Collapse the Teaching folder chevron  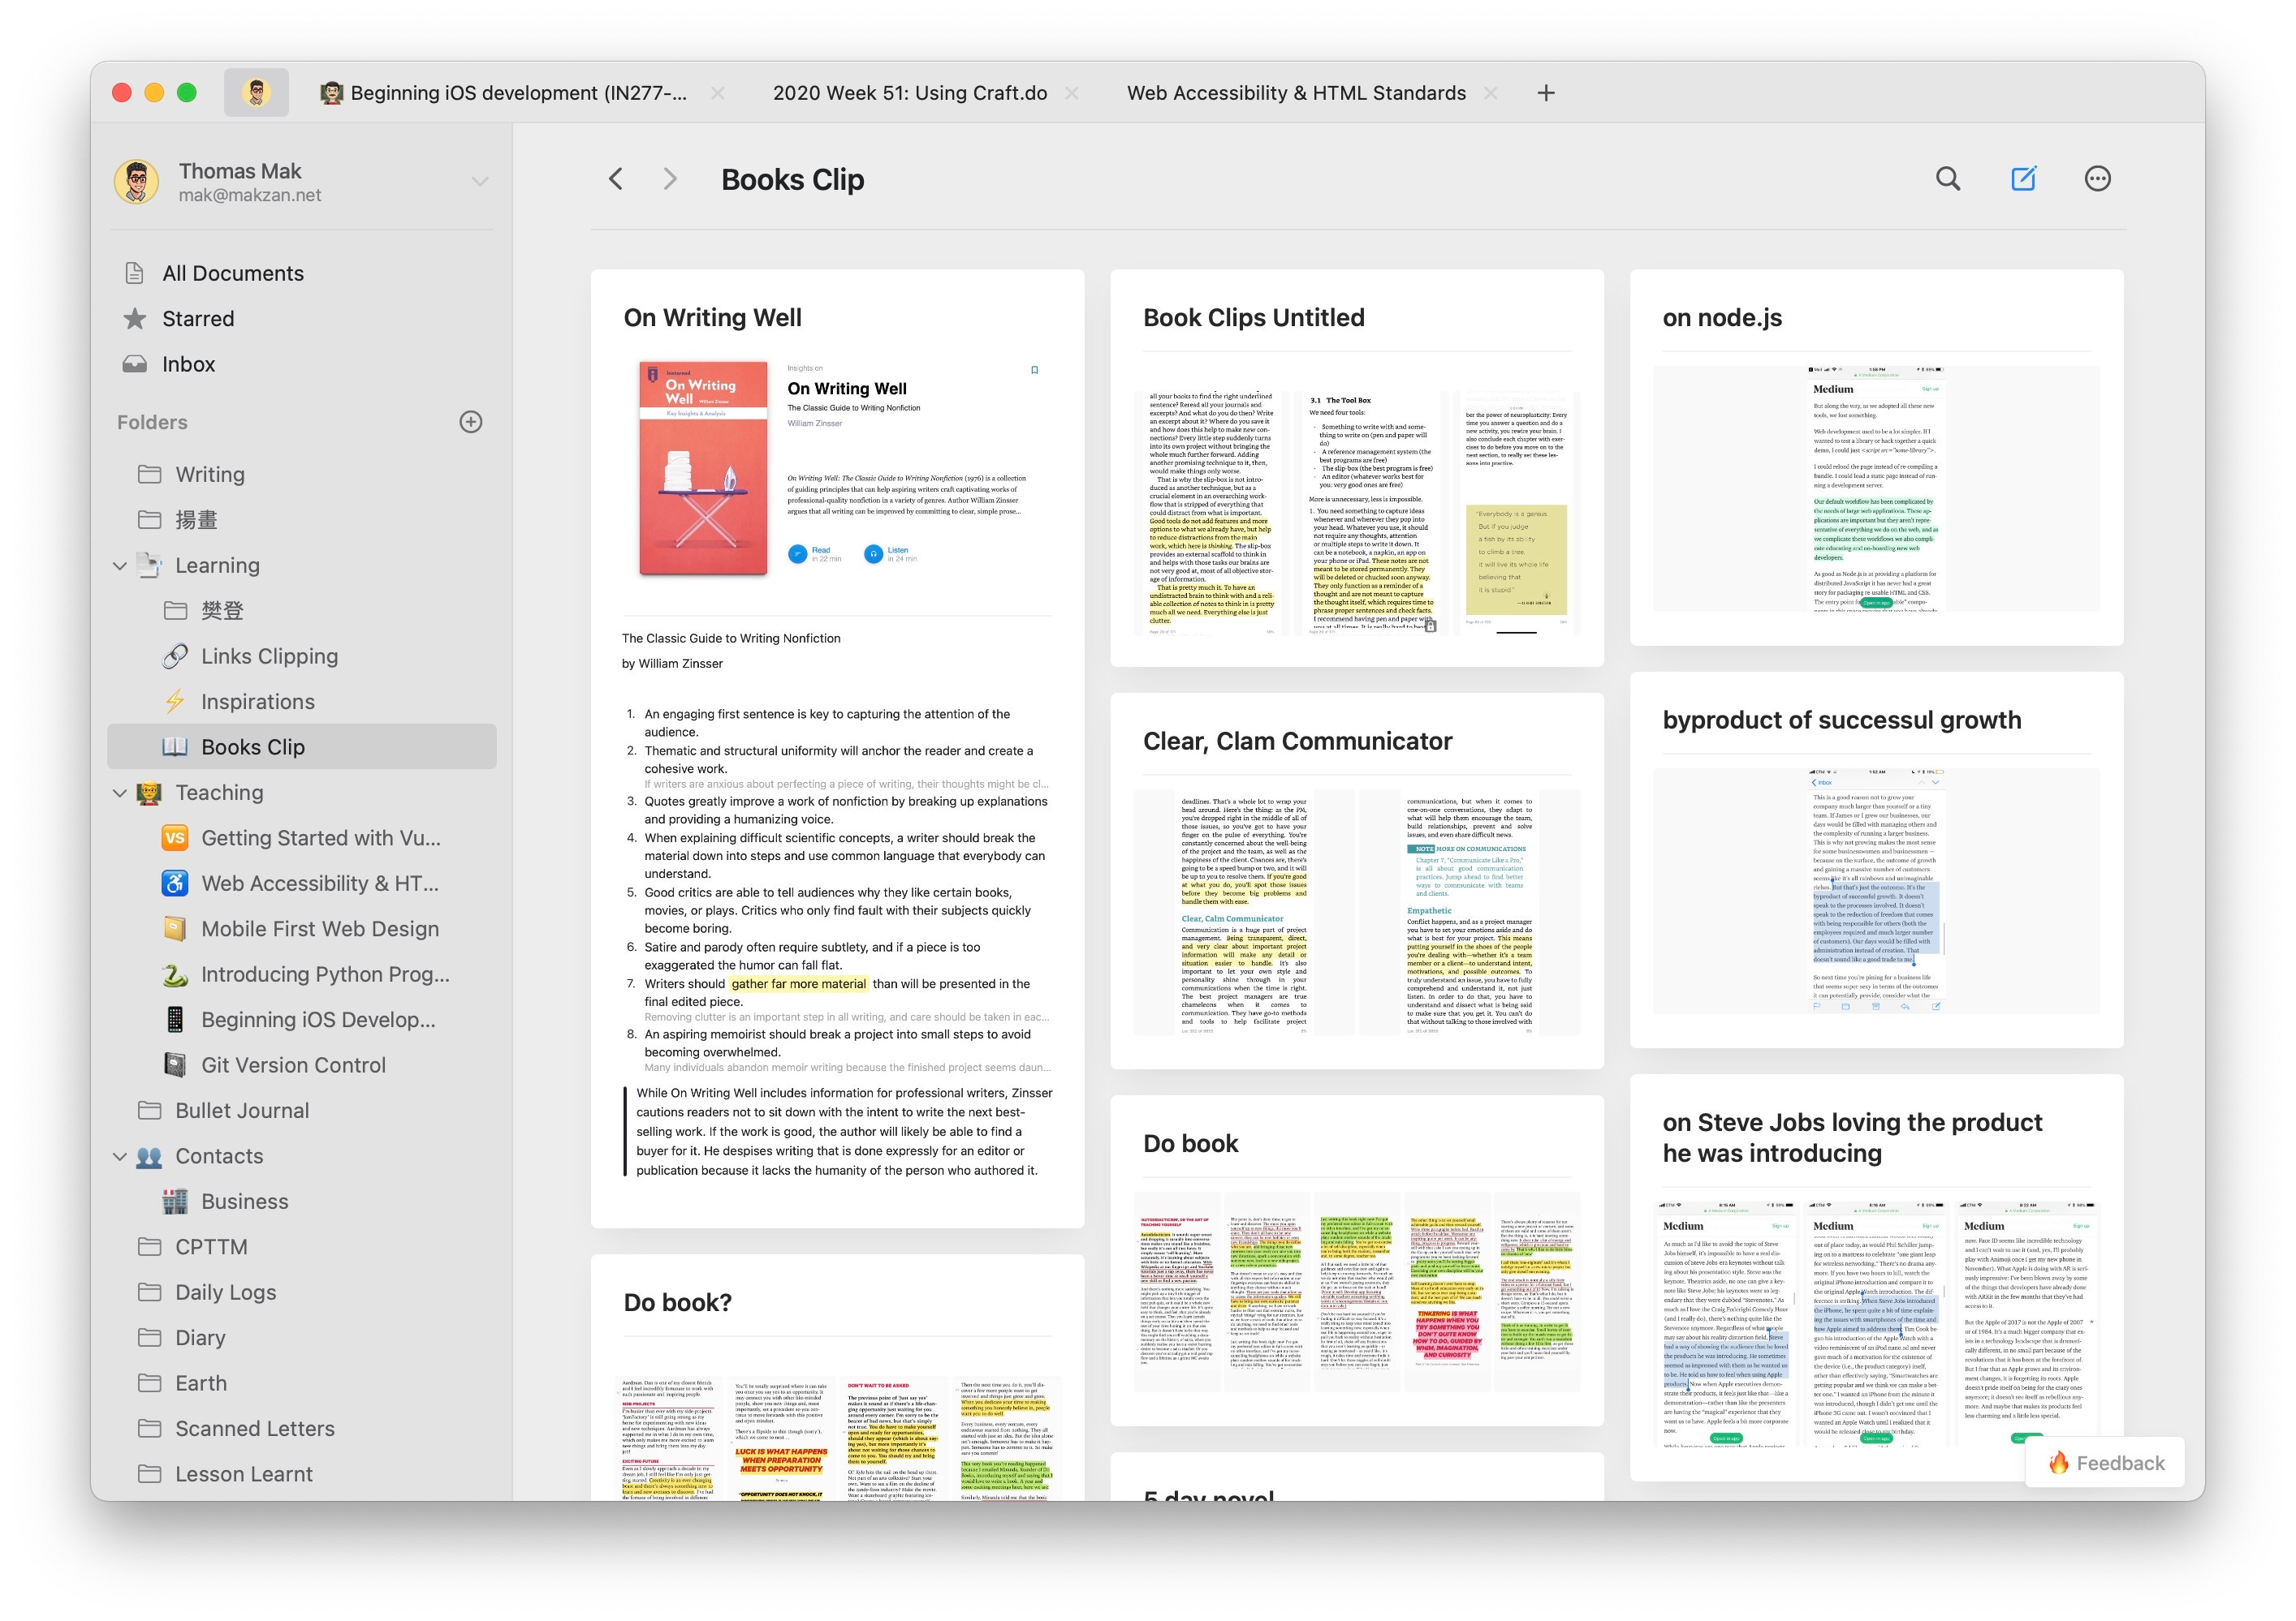[120, 793]
